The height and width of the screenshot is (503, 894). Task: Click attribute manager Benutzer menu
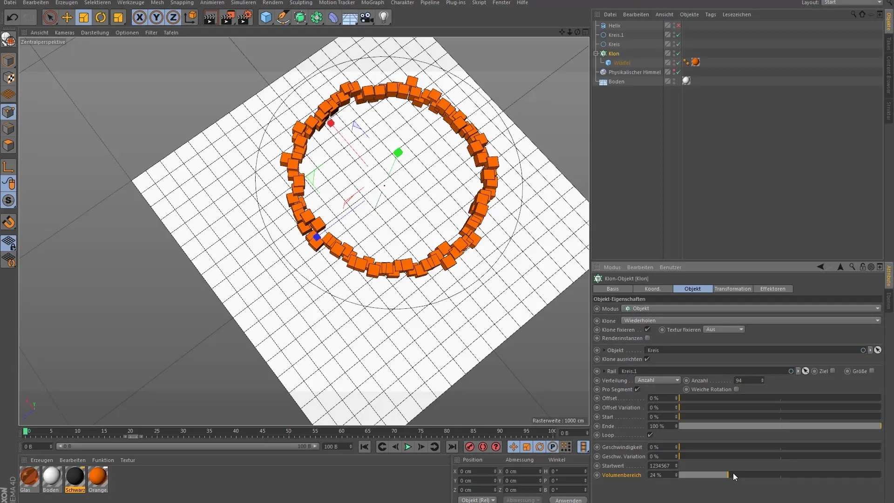point(670,267)
